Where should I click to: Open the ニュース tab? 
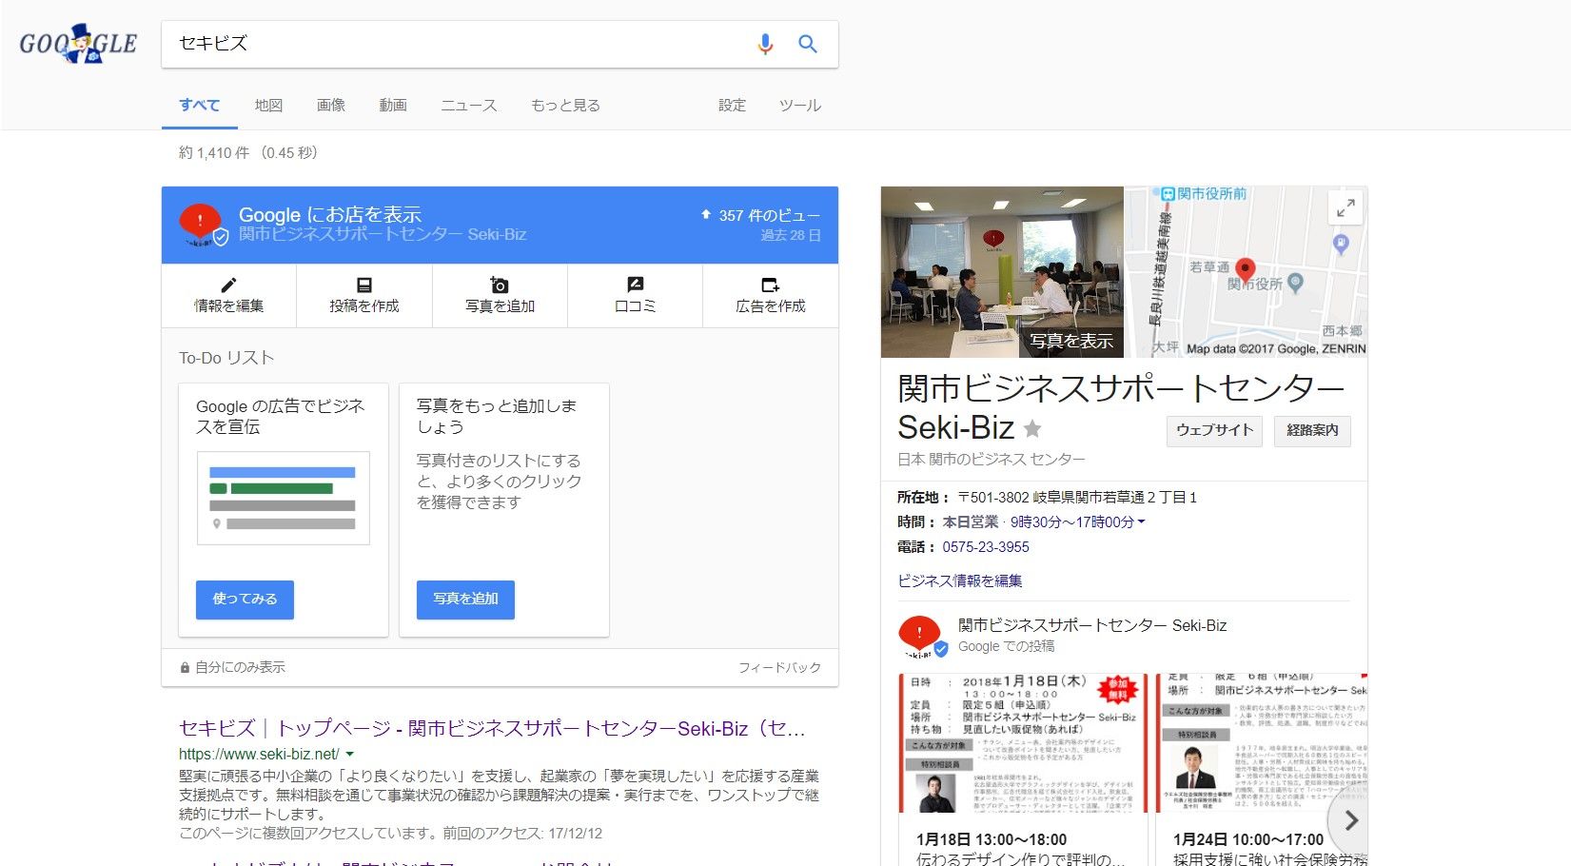click(x=469, y=106)
